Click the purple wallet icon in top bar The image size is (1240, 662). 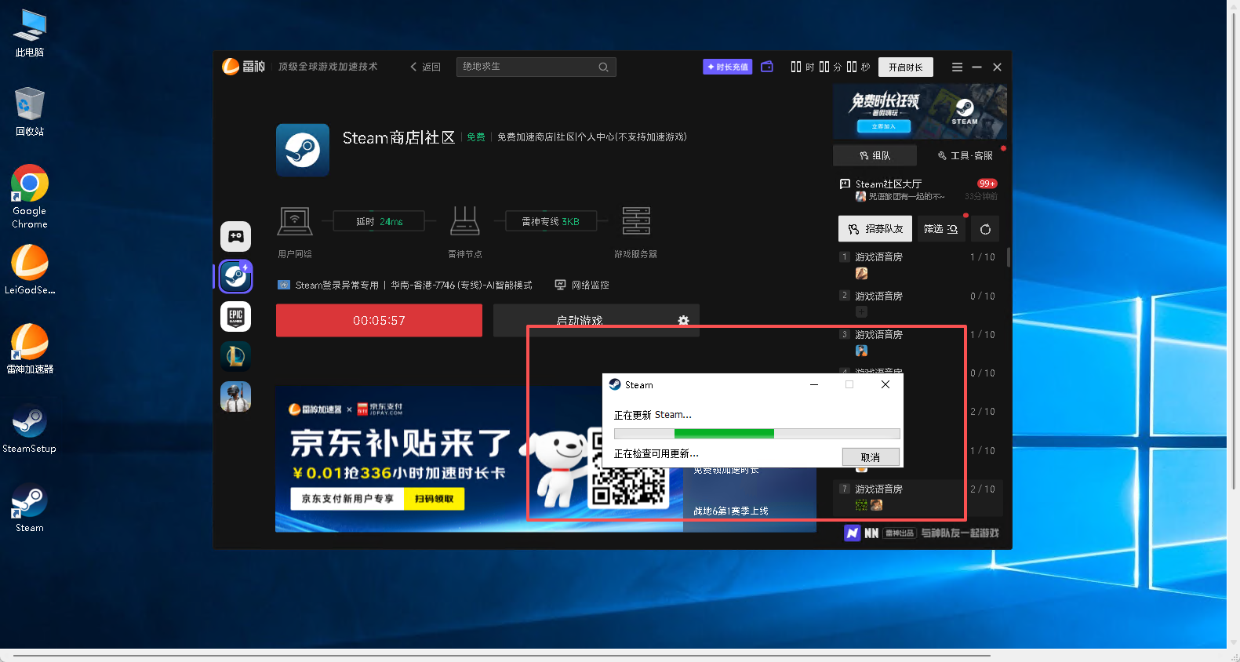pos(767,67)
